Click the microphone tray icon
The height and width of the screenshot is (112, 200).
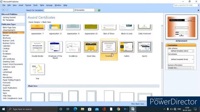pos(168,109)
